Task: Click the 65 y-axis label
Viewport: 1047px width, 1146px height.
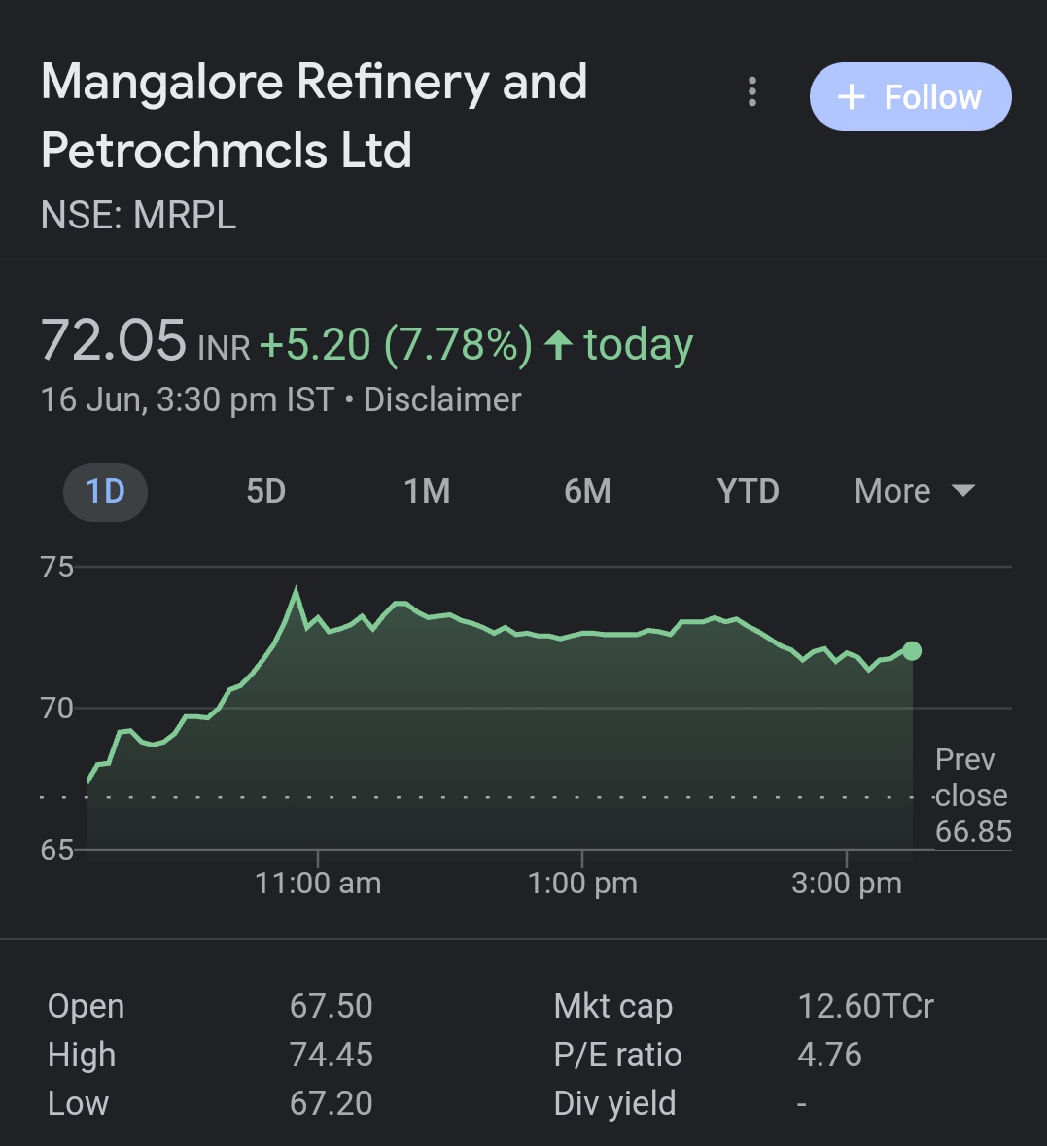Action: pyautogui.click(x=57, y=850)
